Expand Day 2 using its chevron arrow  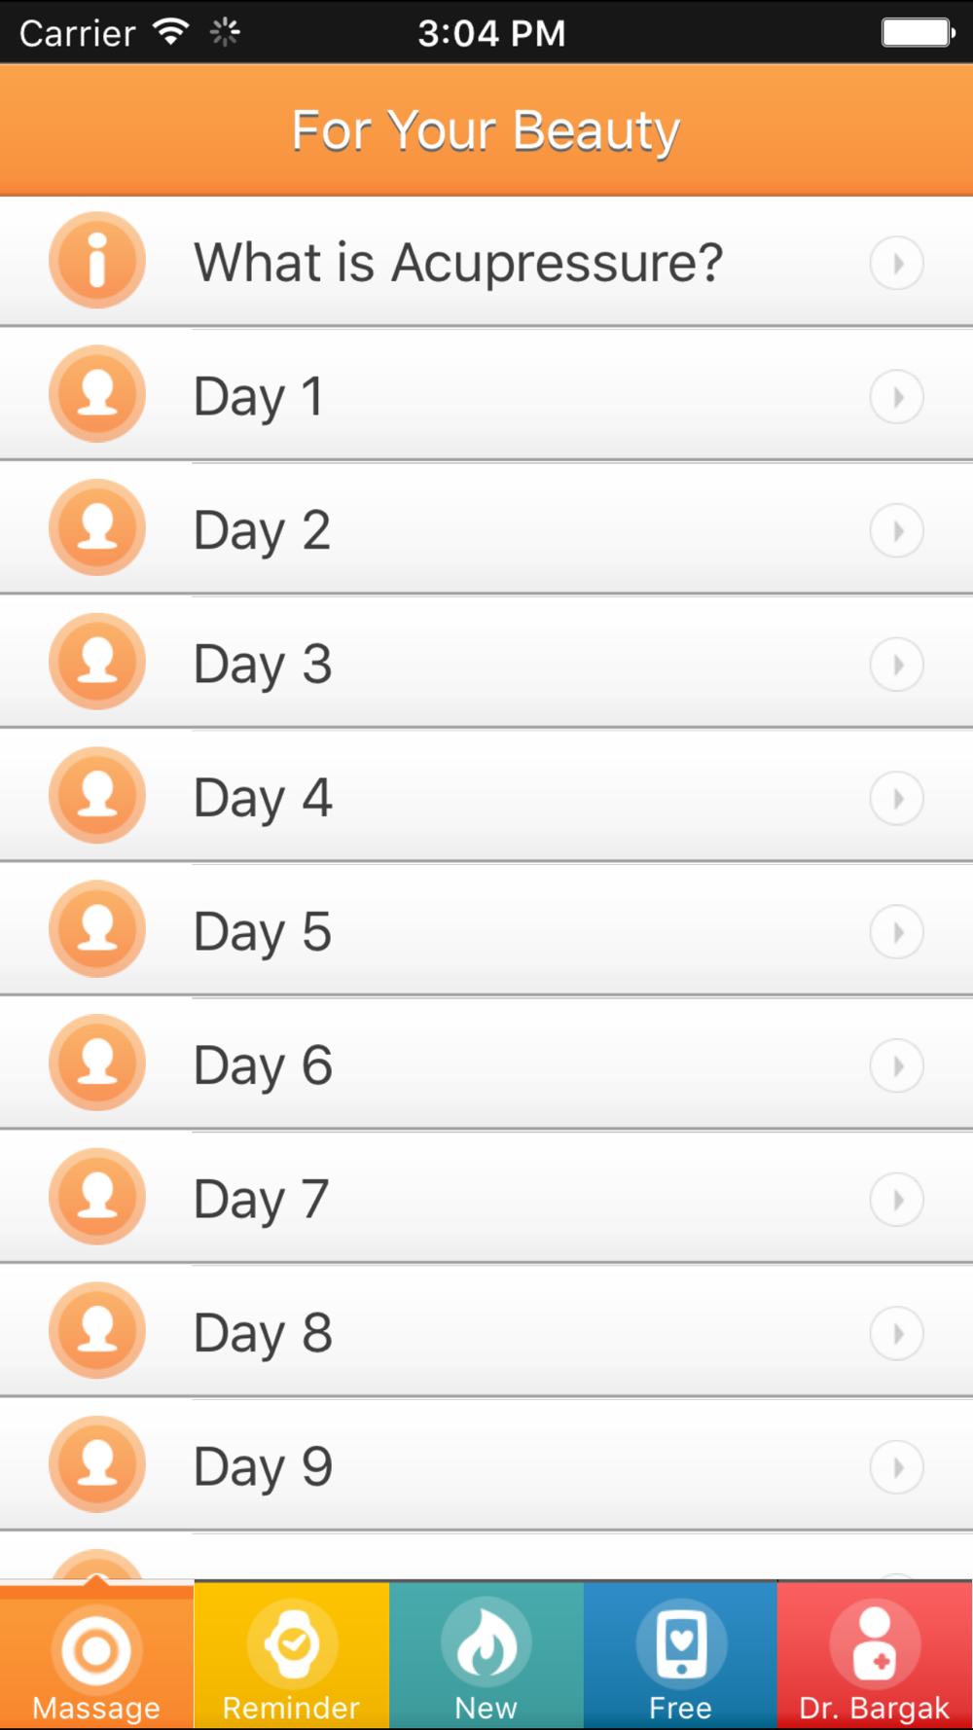point(896,530)
